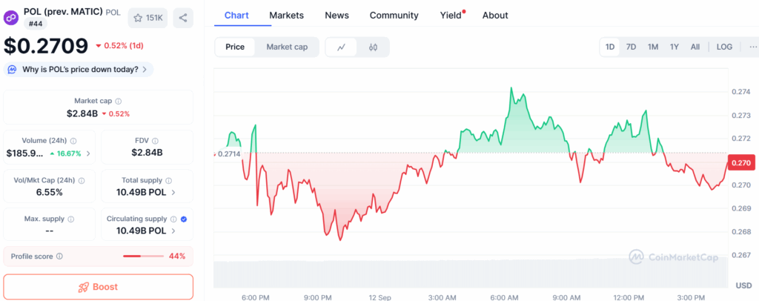Click the share icon button
The width and height of the screenshot is (759, 301).
point(183,18)
